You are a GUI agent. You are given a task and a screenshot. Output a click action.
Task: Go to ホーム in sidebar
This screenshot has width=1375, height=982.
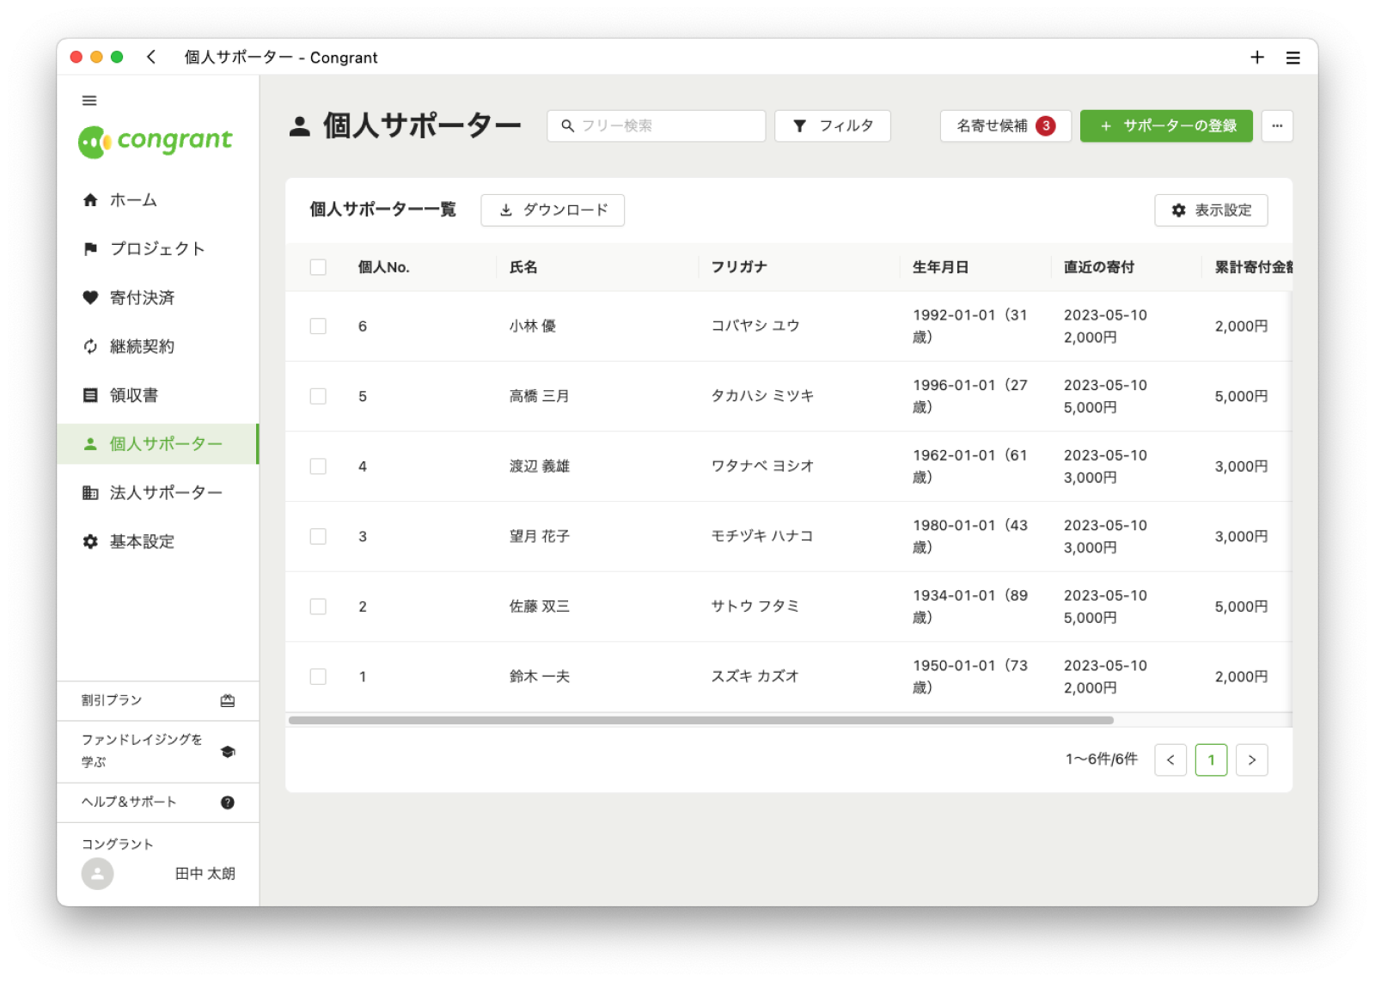coord(158,200)
